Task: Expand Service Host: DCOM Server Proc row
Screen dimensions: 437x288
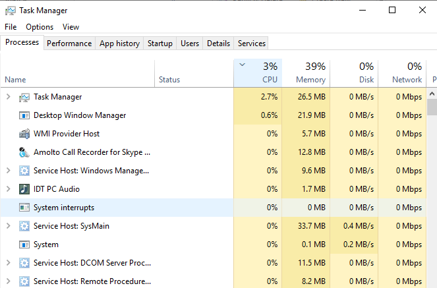Action: [9, 263]
